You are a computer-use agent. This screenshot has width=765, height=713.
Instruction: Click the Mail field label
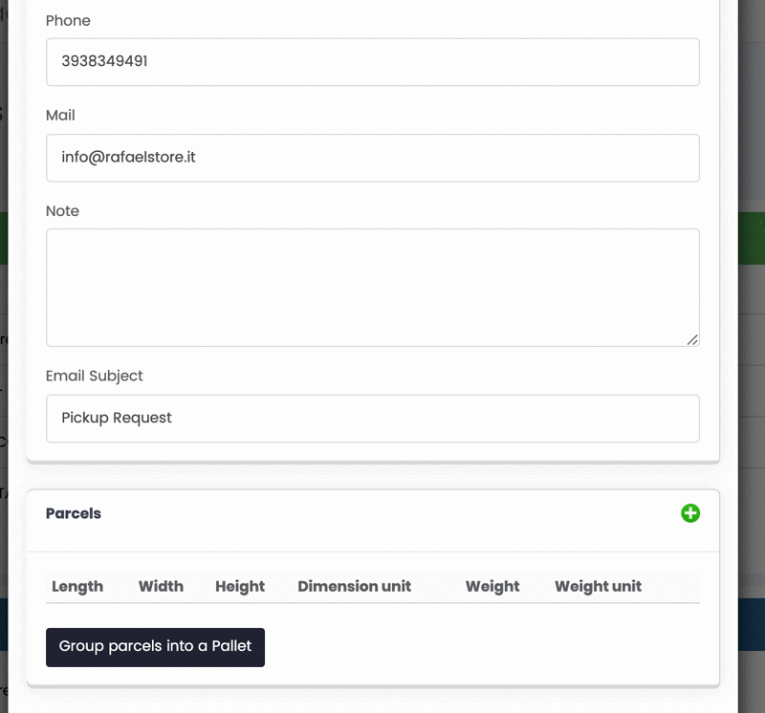(x=60, y=115)
